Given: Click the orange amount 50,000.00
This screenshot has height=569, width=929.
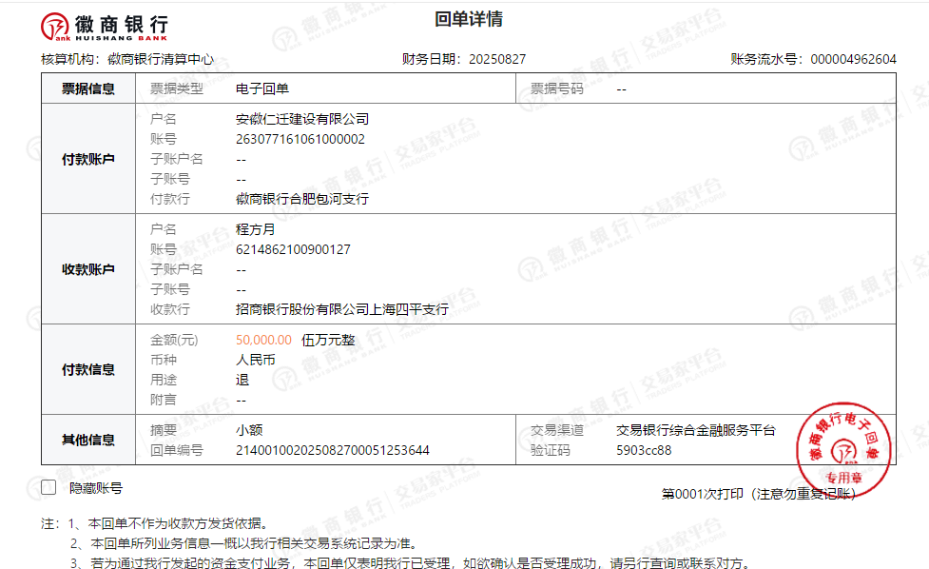Looking at the screenshot, I should tap(263, 340).
